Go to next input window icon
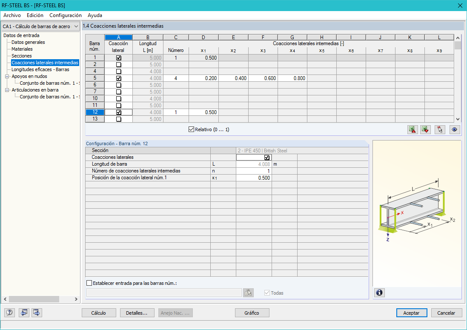The height and width of the screenshot is (330, 467). coord(37,313)
